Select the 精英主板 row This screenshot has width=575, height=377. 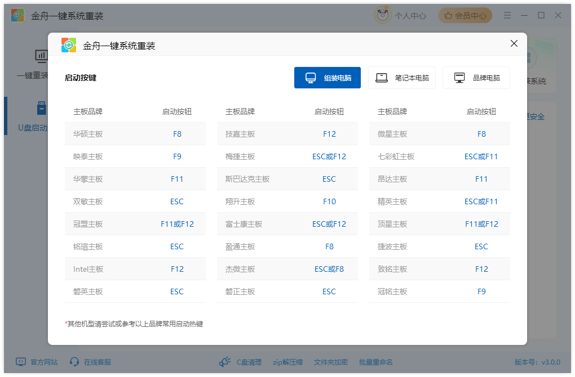click(x=439, y=201)
